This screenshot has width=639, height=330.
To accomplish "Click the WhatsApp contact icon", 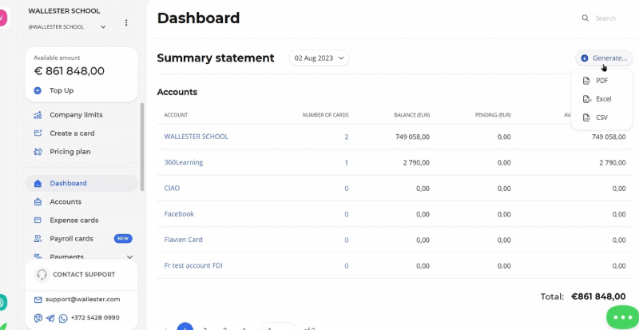I will [x=63, y=318].
